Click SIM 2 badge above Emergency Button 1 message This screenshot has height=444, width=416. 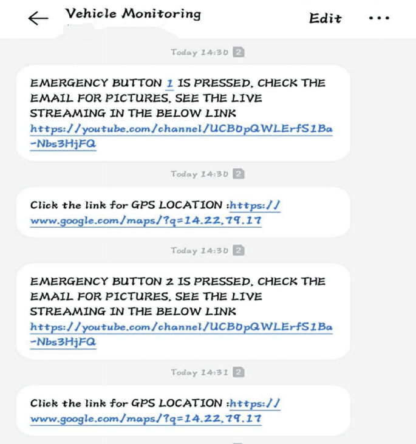coord(240,52)
